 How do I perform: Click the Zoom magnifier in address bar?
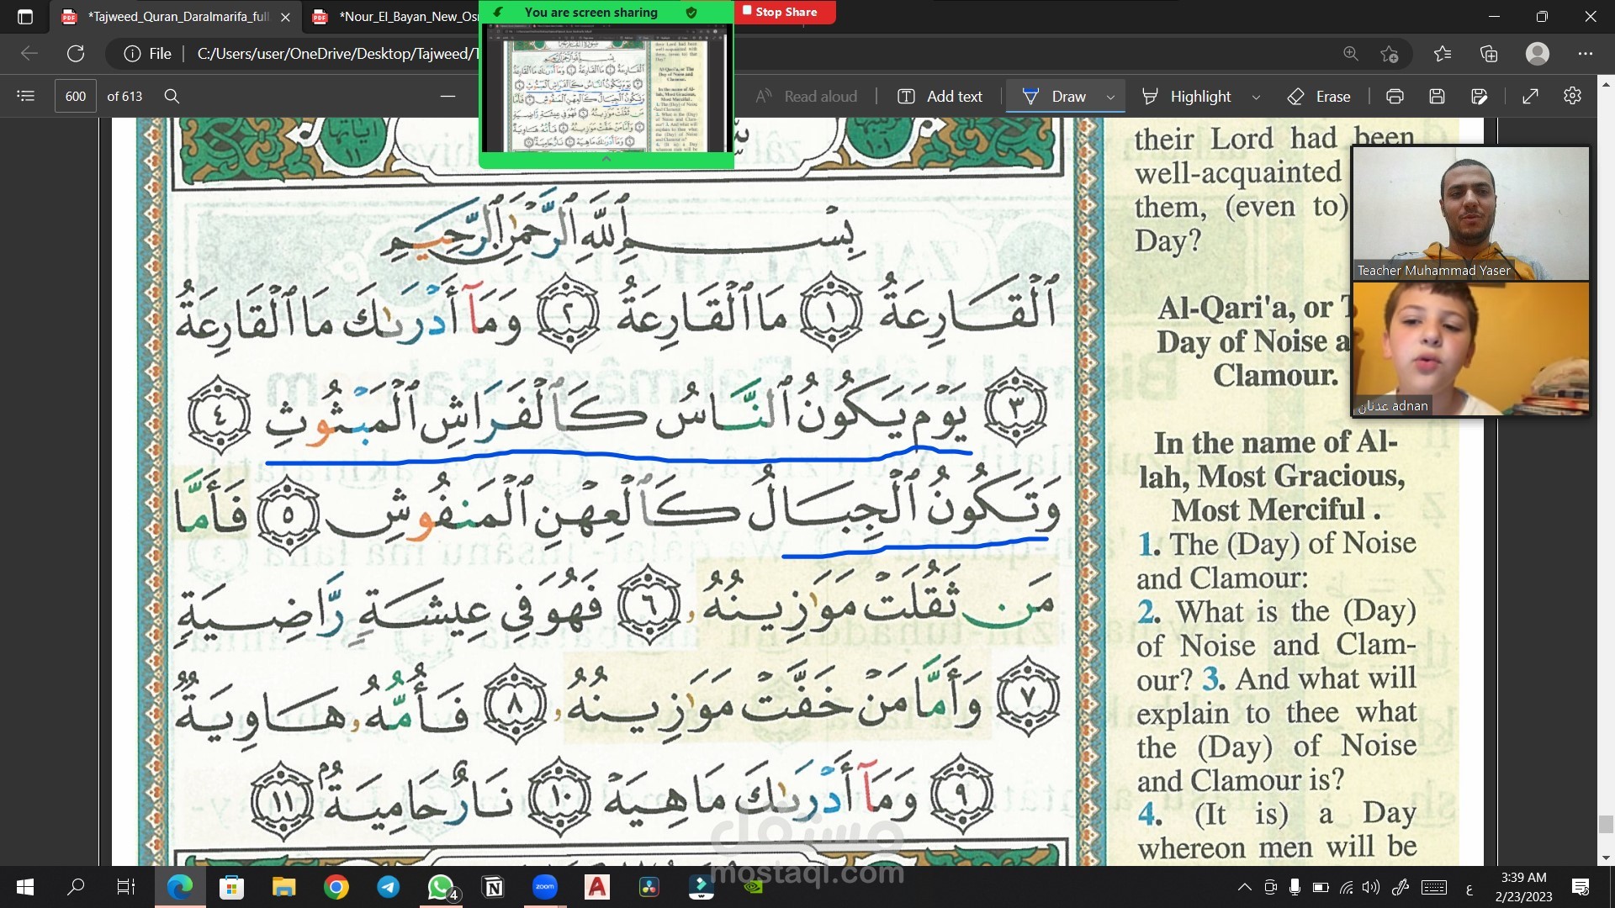[x=1350, y=54]
